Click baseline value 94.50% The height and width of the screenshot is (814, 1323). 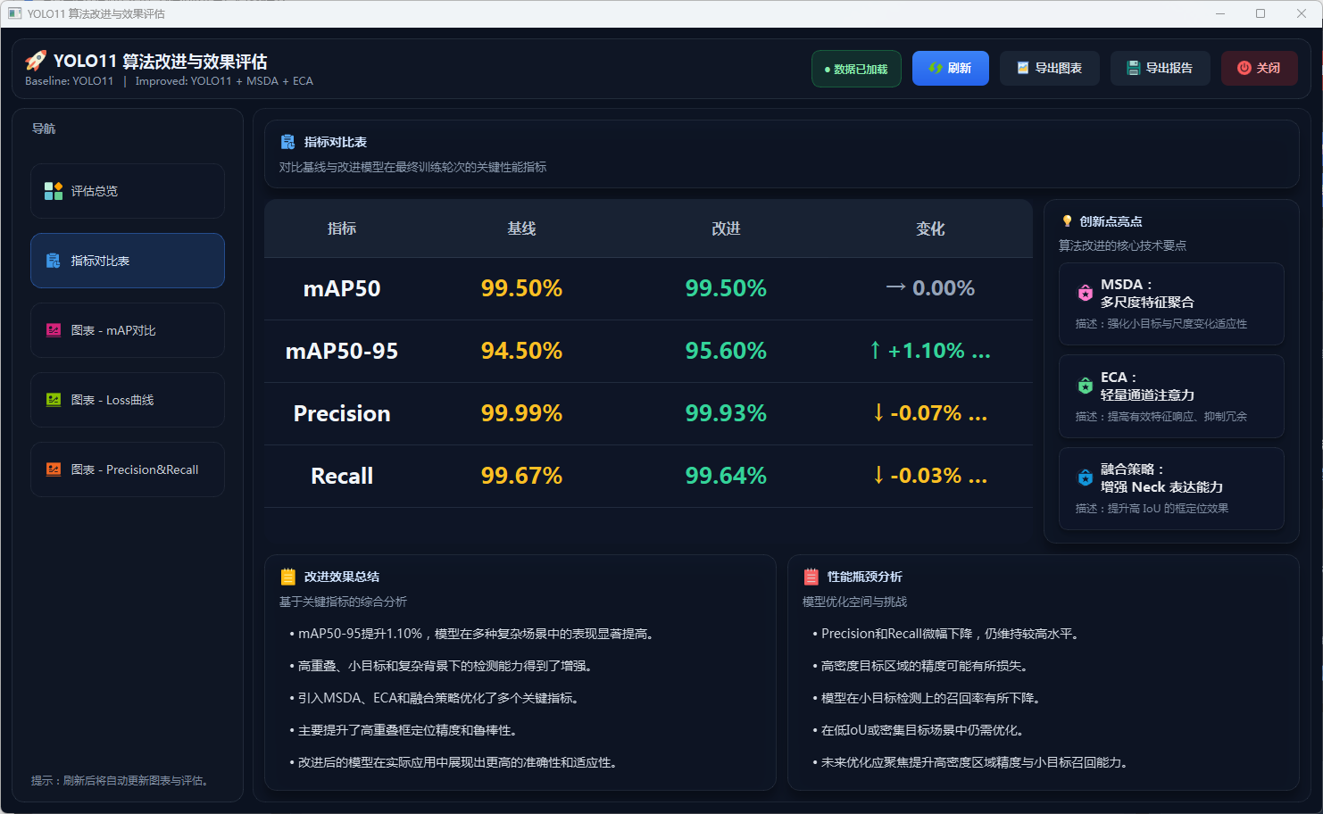pos(521,351)
